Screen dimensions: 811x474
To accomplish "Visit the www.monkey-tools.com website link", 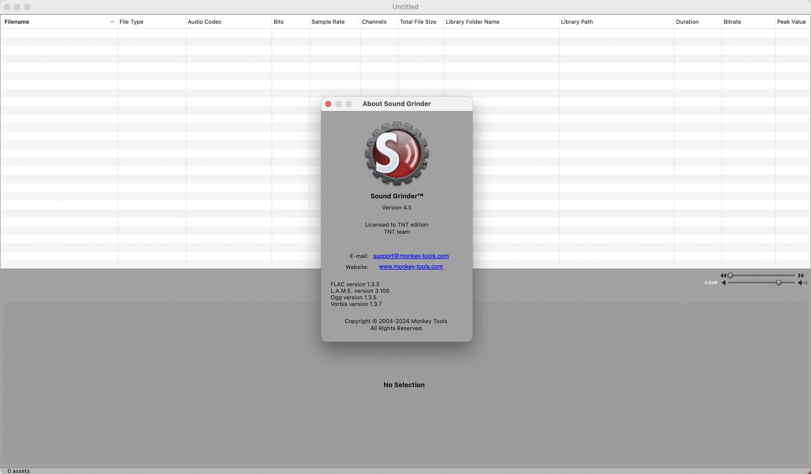I will [x=411, y=266].
